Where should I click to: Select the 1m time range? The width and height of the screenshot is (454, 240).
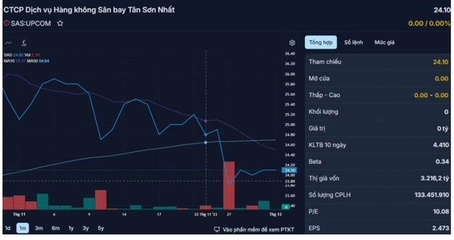tap(23, 228)
